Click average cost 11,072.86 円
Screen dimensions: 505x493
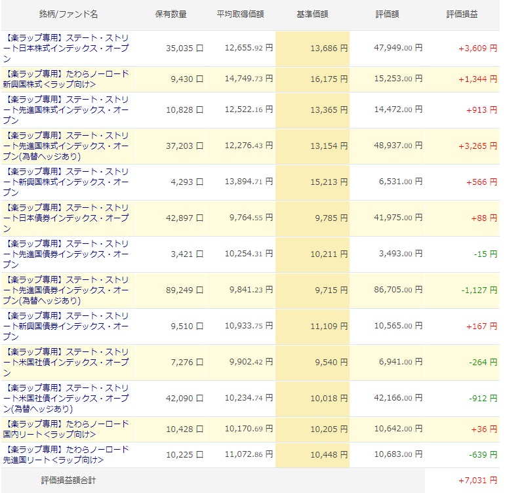[249, 455]
